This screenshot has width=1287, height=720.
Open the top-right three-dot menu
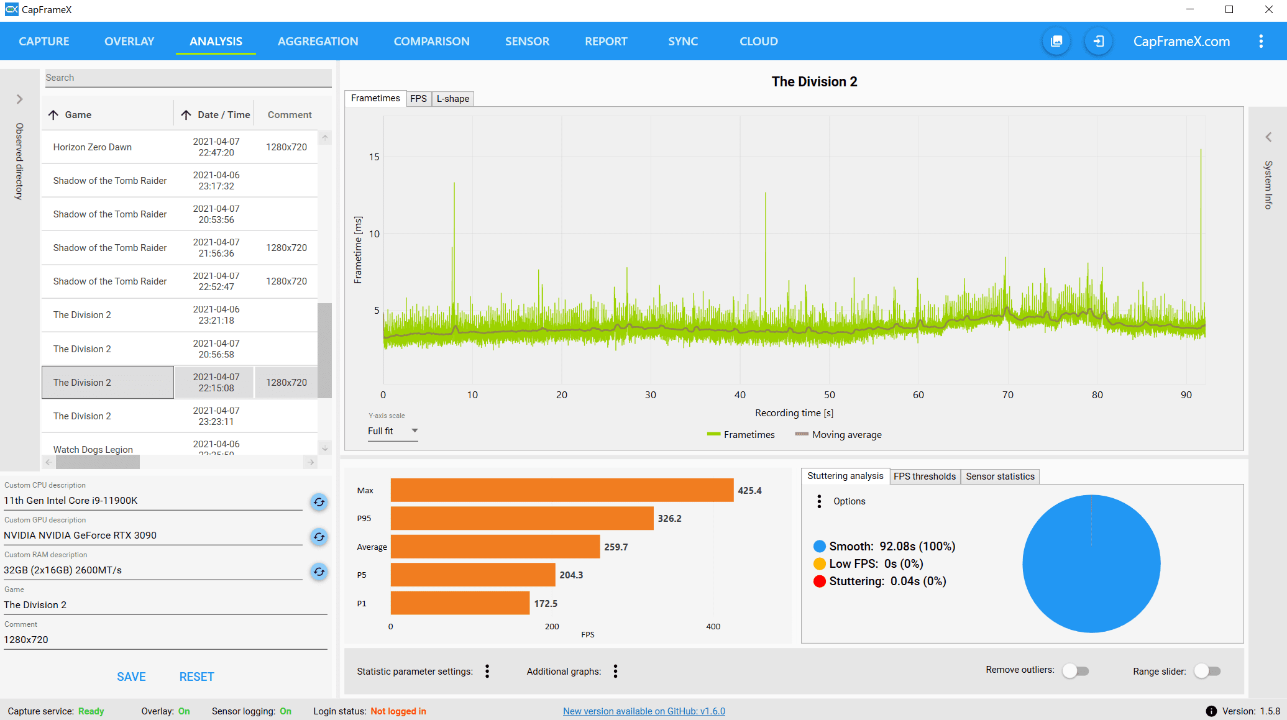point(1260,42)
